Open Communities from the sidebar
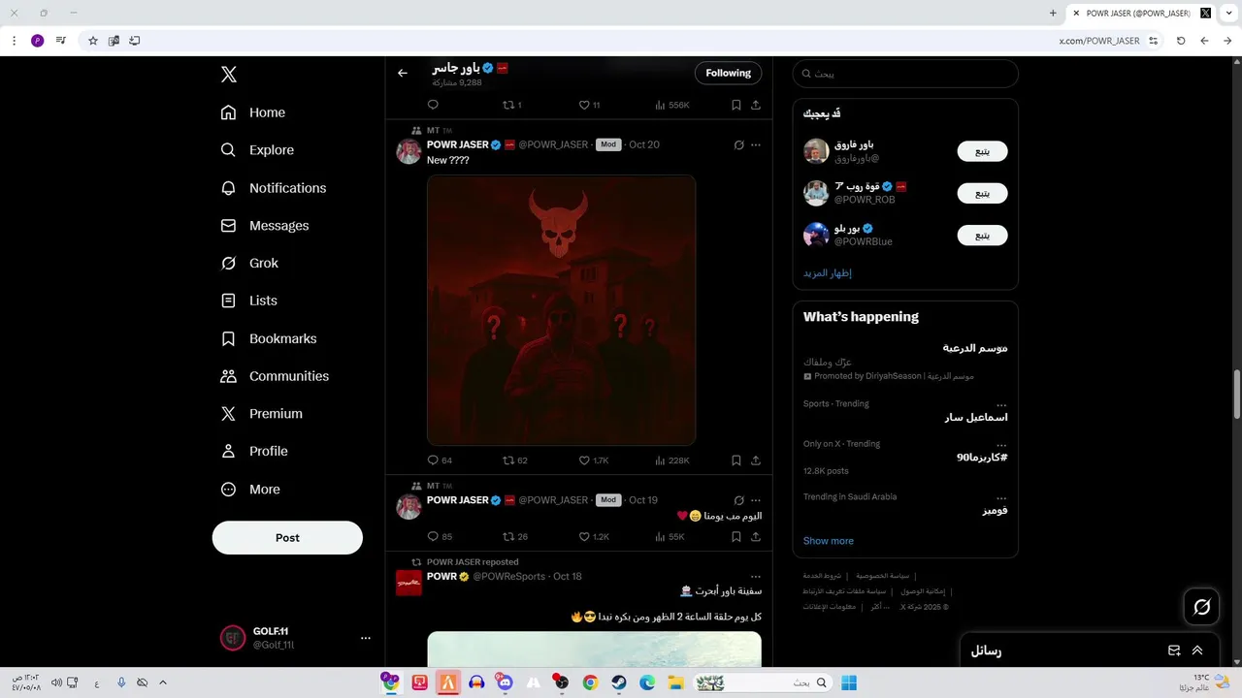The image size is (1242, 698). [275, 376]
